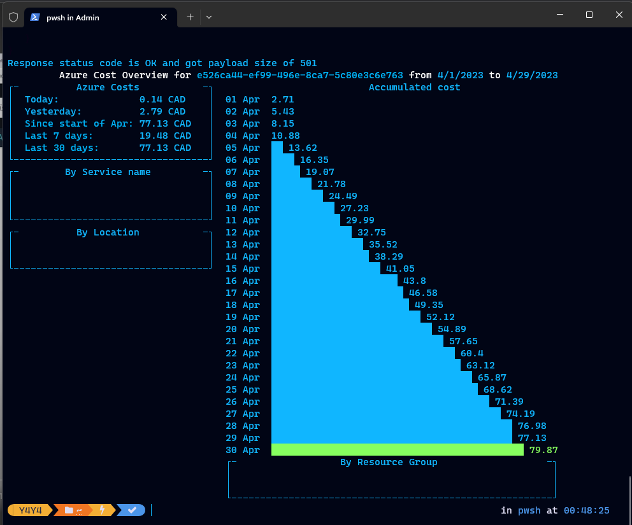The height and width of the screenshot is (525, 632).
Task: Click the pwsh label in the right prompt
Action: click(529, 510)
